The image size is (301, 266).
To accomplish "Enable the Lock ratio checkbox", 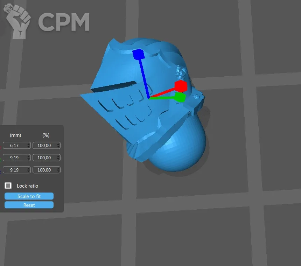I will (x=8, y=185).
